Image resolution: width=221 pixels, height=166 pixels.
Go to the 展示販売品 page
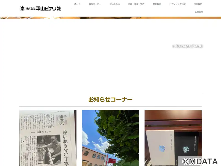coord(115,4)
